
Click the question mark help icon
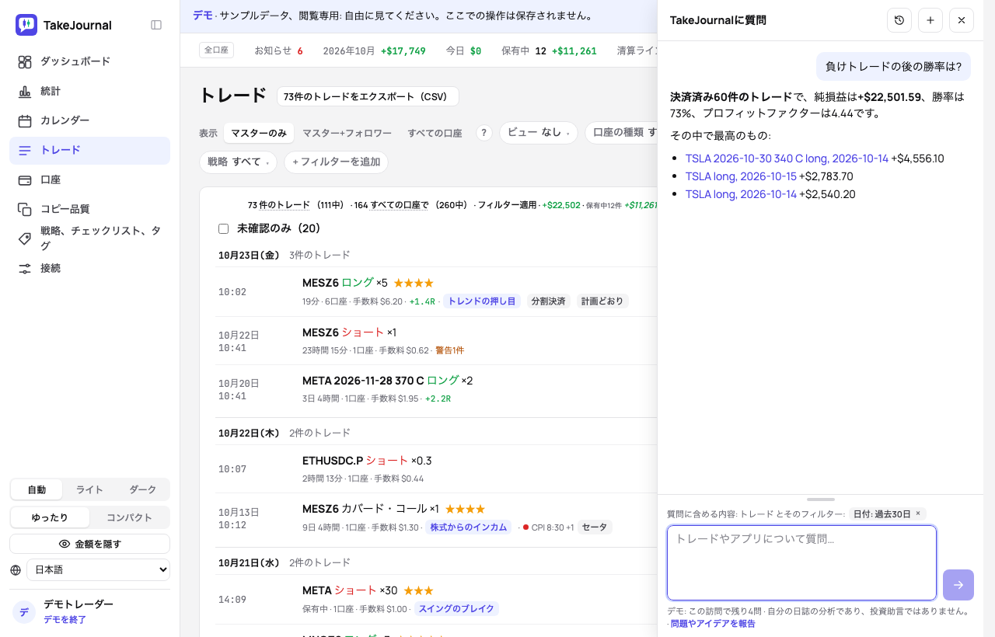coord(484,133)
